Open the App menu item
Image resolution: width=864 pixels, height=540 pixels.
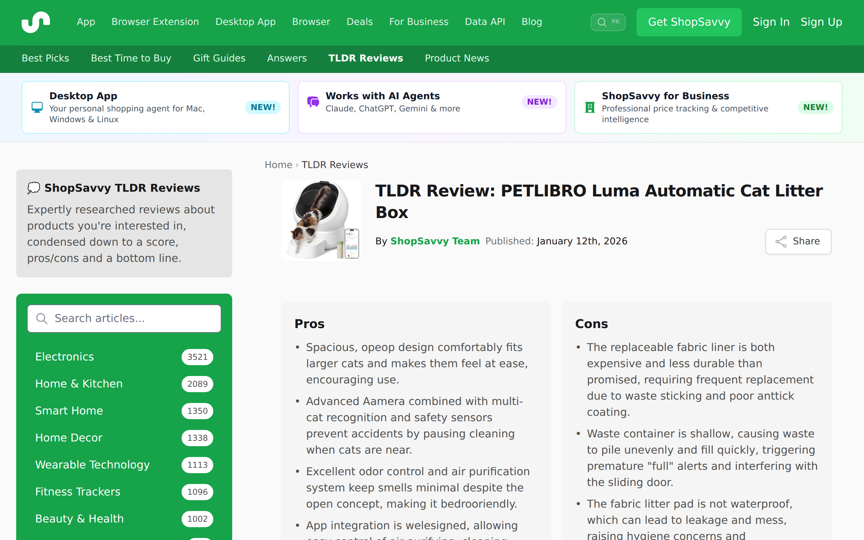point(86,22)
